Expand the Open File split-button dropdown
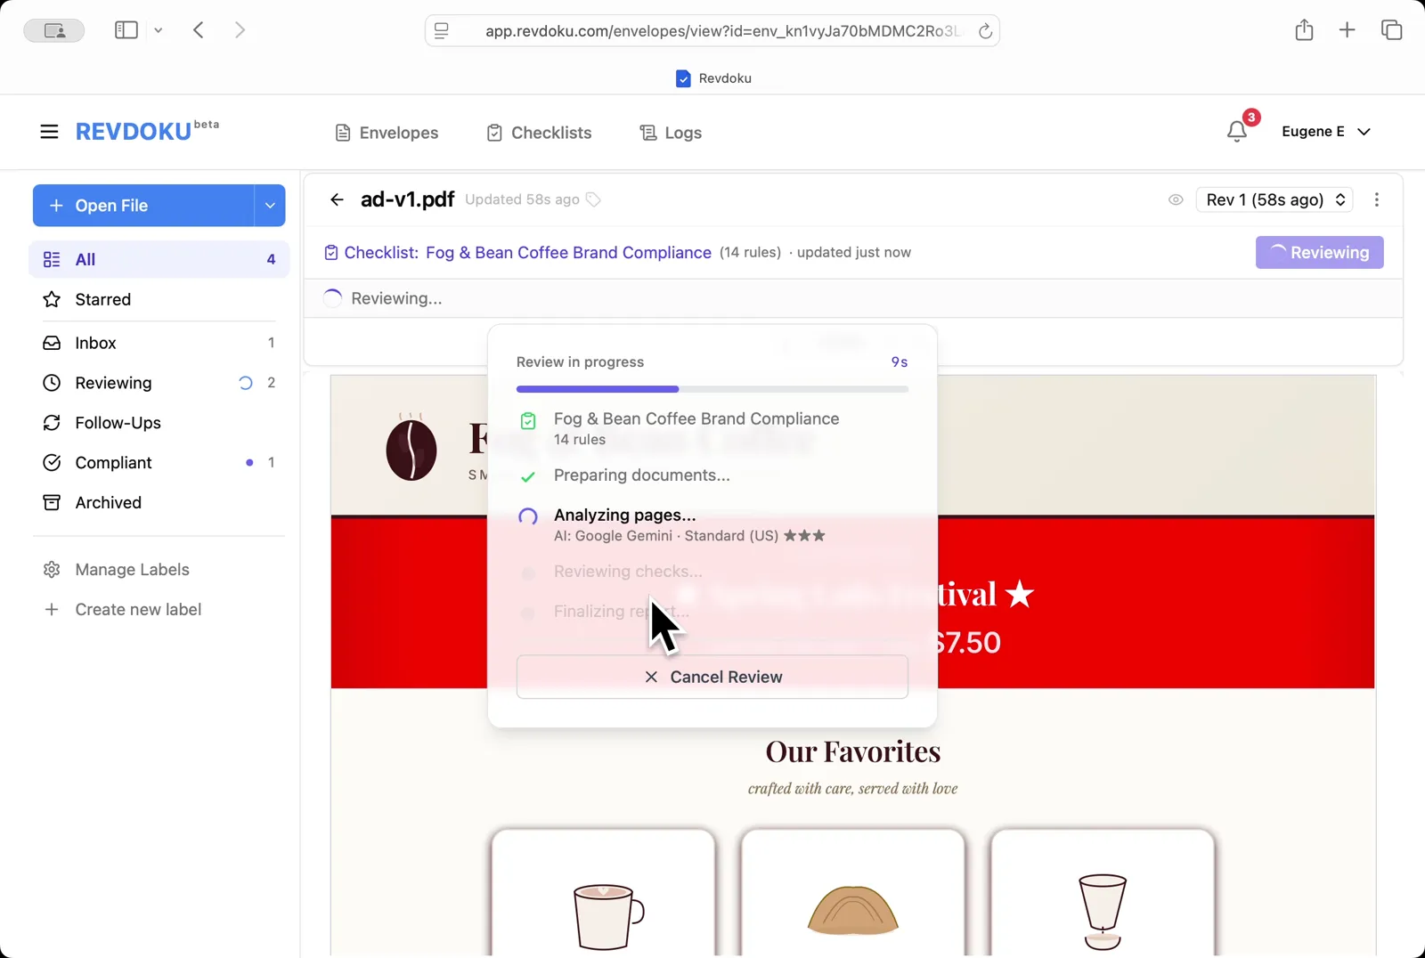The height and width of the screenshot is (958, 1425). click(269, 205)
